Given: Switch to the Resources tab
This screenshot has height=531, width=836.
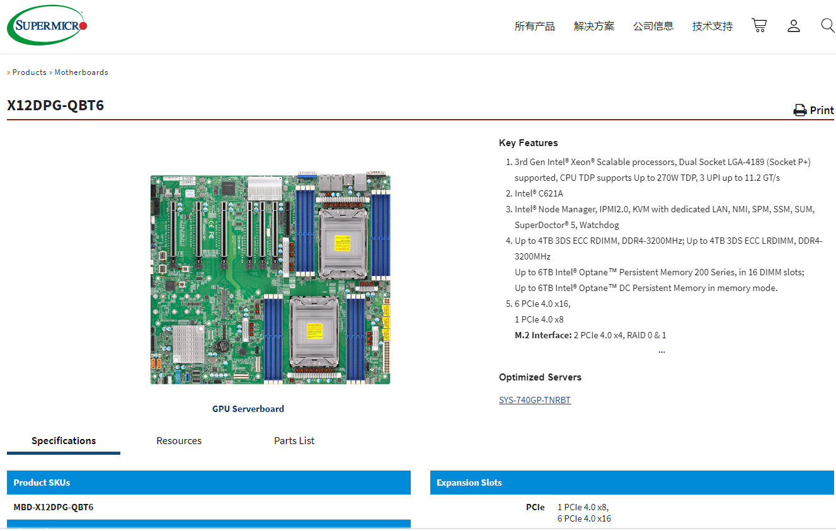Looking at the screenshot, I should (x=179, y=441).
